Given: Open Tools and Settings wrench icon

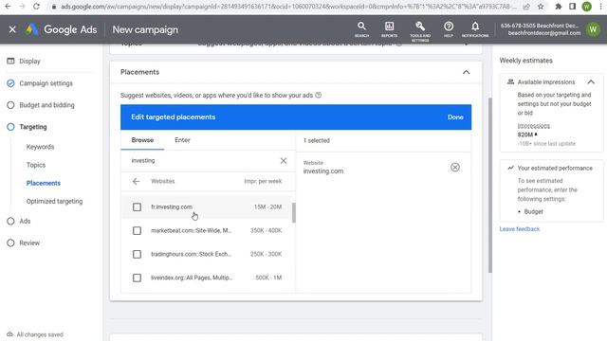Looking at the screenshot, I should pos(420,31).
